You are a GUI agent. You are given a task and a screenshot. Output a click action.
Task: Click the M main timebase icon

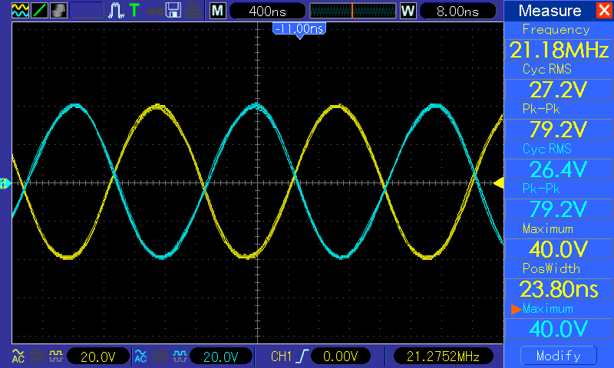pyautogui.click(x=218, y=11)
